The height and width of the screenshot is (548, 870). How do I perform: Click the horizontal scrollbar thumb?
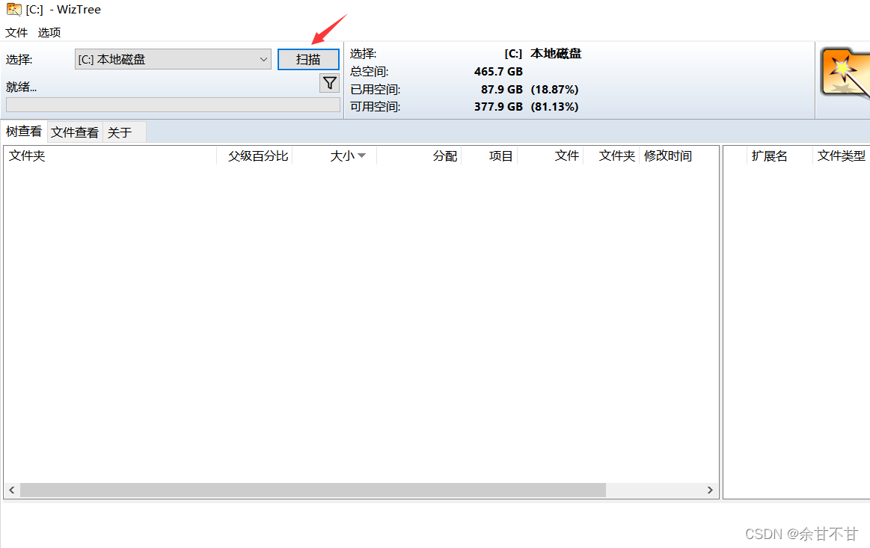click(313, 490)
